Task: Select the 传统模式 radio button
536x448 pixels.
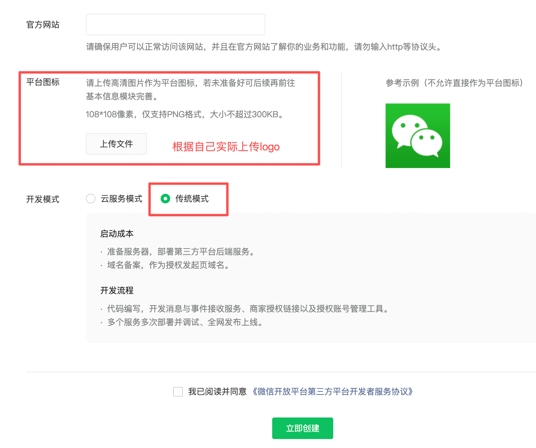Action: tap(165, 199)
